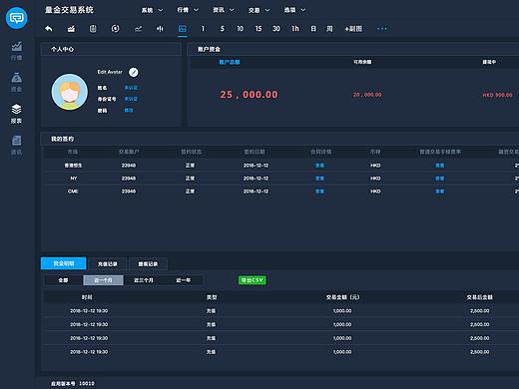View fee rate link in NY row
Screen dimensions: 519x389
click(x=440, y=179)
